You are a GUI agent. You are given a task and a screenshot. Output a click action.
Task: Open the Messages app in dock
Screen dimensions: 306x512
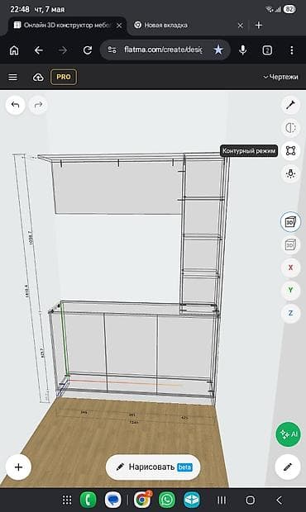pyautogui.click(x=112, y=500)
